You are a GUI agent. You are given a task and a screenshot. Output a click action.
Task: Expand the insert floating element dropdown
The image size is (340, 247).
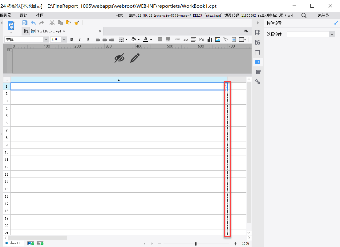click(245, 40)
